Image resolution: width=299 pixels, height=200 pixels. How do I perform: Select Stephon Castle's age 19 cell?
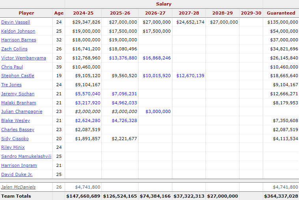click(x=59, y=76)
